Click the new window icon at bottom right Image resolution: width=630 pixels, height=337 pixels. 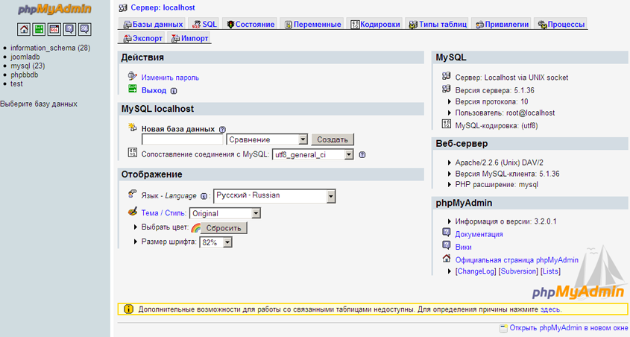pyautogui.click(x=503, y=328)
